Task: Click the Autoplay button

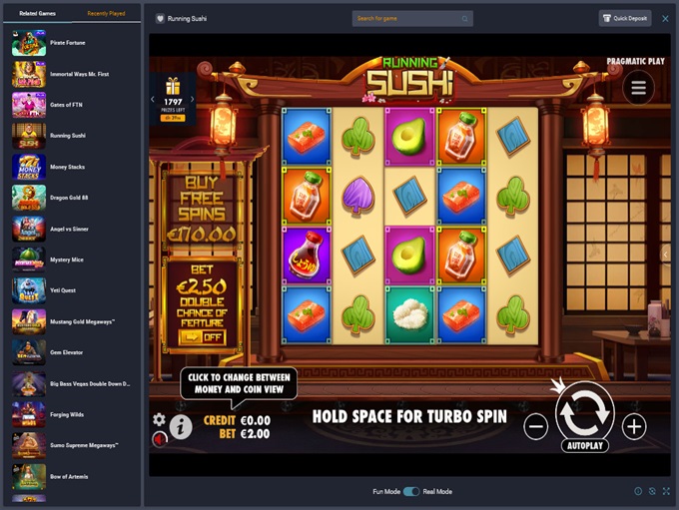Action: [x=585, y=445]
